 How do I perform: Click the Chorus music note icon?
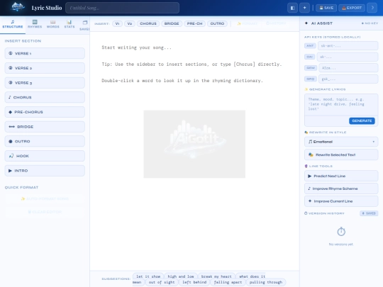pyautogui.click(x=10, y=97)
